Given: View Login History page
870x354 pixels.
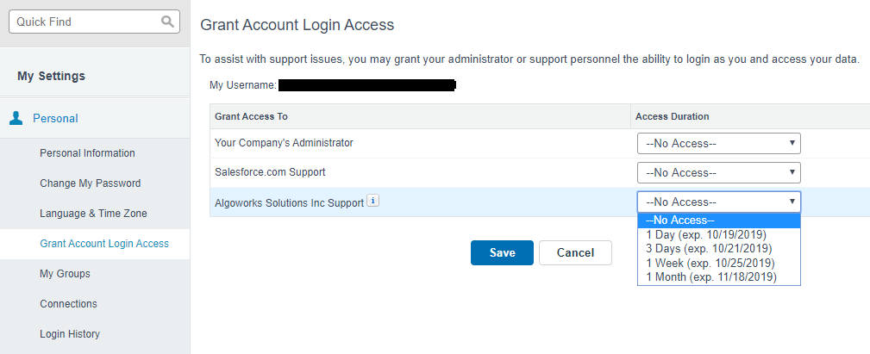Looking at the screenshot, I should click(70, 334).
